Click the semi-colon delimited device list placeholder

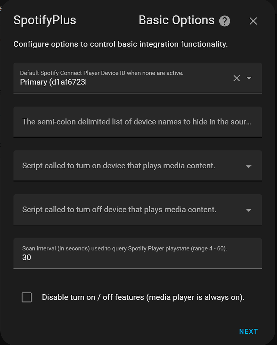click(137, 122)
